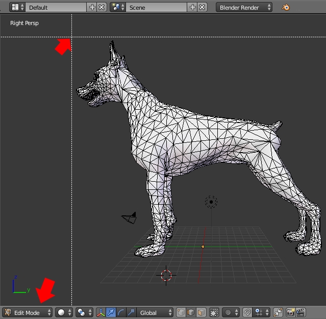Image resolution: width=326 pixels, height=319 pixels.
Task: Render OpenGL image of viewport
Action: coord(291,312)
